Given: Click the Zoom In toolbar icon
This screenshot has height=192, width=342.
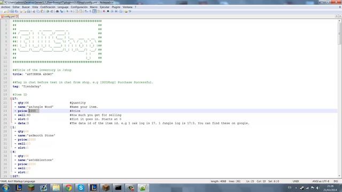Looking at the screenshot, I should click(x=67, y=11).
